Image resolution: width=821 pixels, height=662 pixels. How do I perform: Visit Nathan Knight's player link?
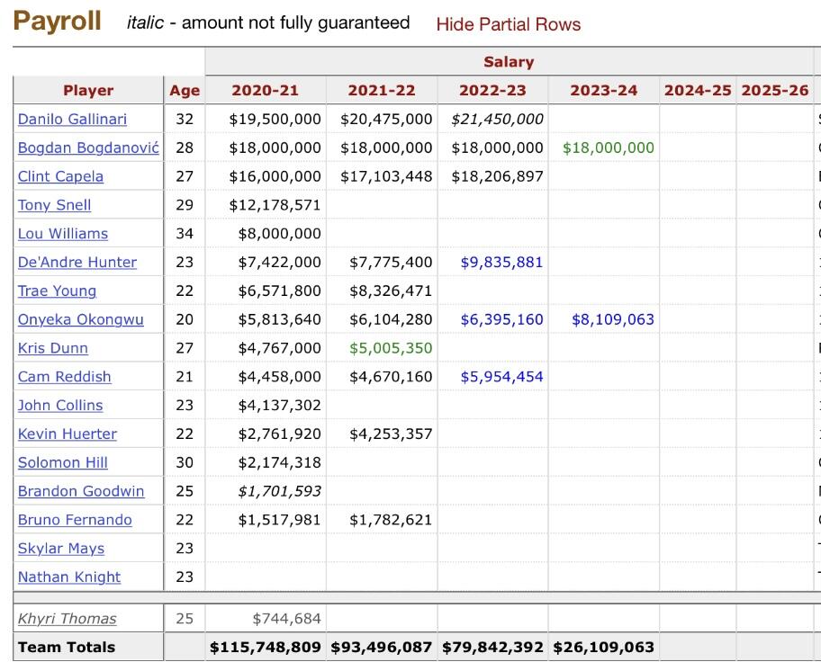point(69,577)
